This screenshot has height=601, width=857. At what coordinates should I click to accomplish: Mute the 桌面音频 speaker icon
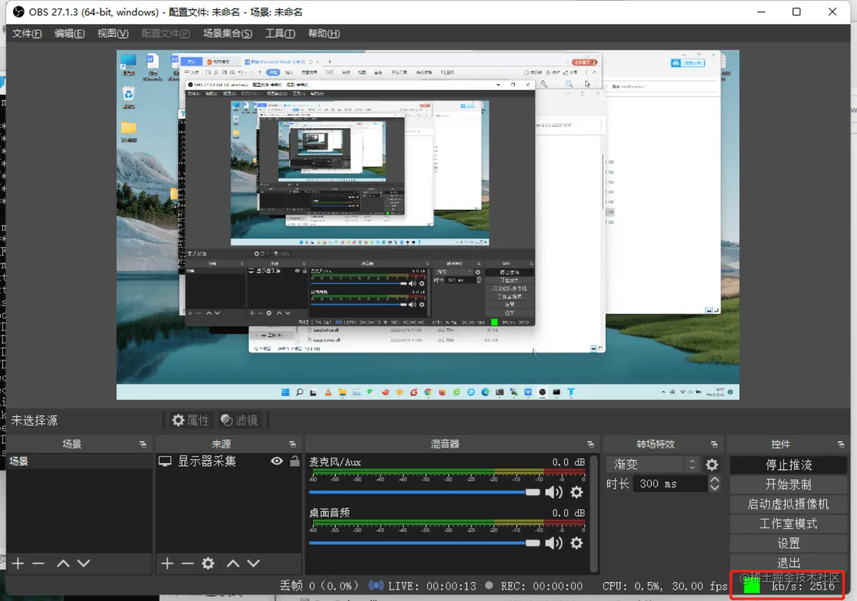pyautogui.click(x=553, y=543)
